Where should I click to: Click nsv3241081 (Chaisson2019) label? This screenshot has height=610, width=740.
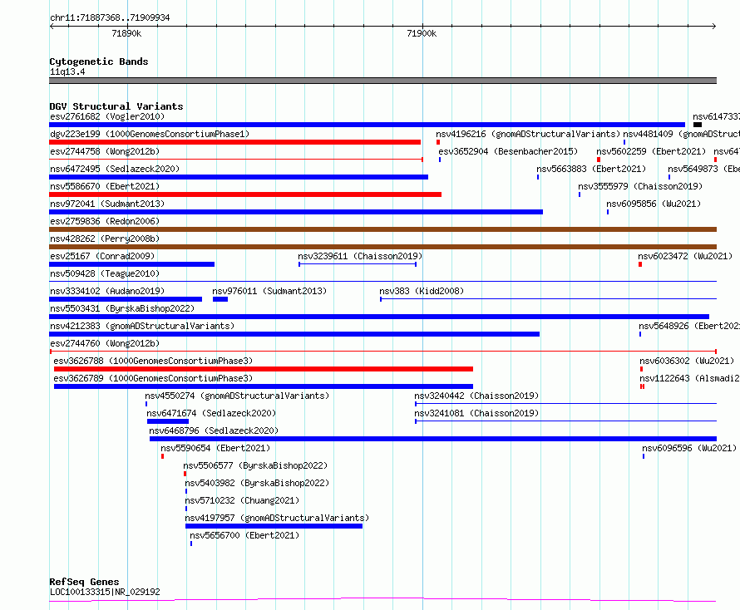(x=476, y=413)
